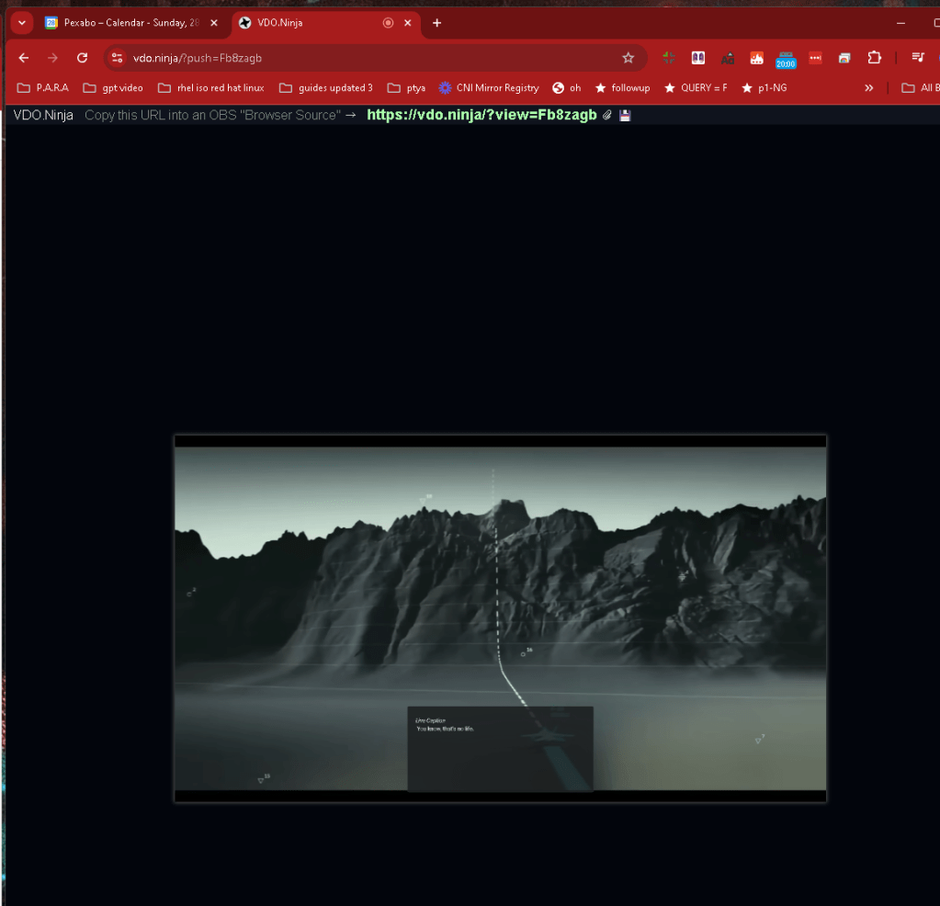Open the CNI Mirror Registry bookmark
940x906 pixels.
pos(489,88)
